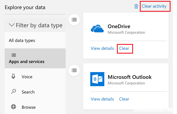Select the Voice filter option
Screen dimensions: 177x114
point(35,77)
